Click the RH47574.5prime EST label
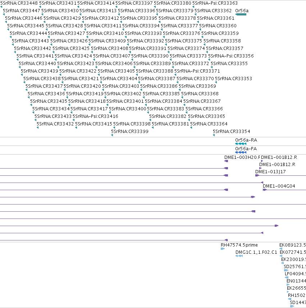Screen dimensions: 306x308 click(239, 245)
